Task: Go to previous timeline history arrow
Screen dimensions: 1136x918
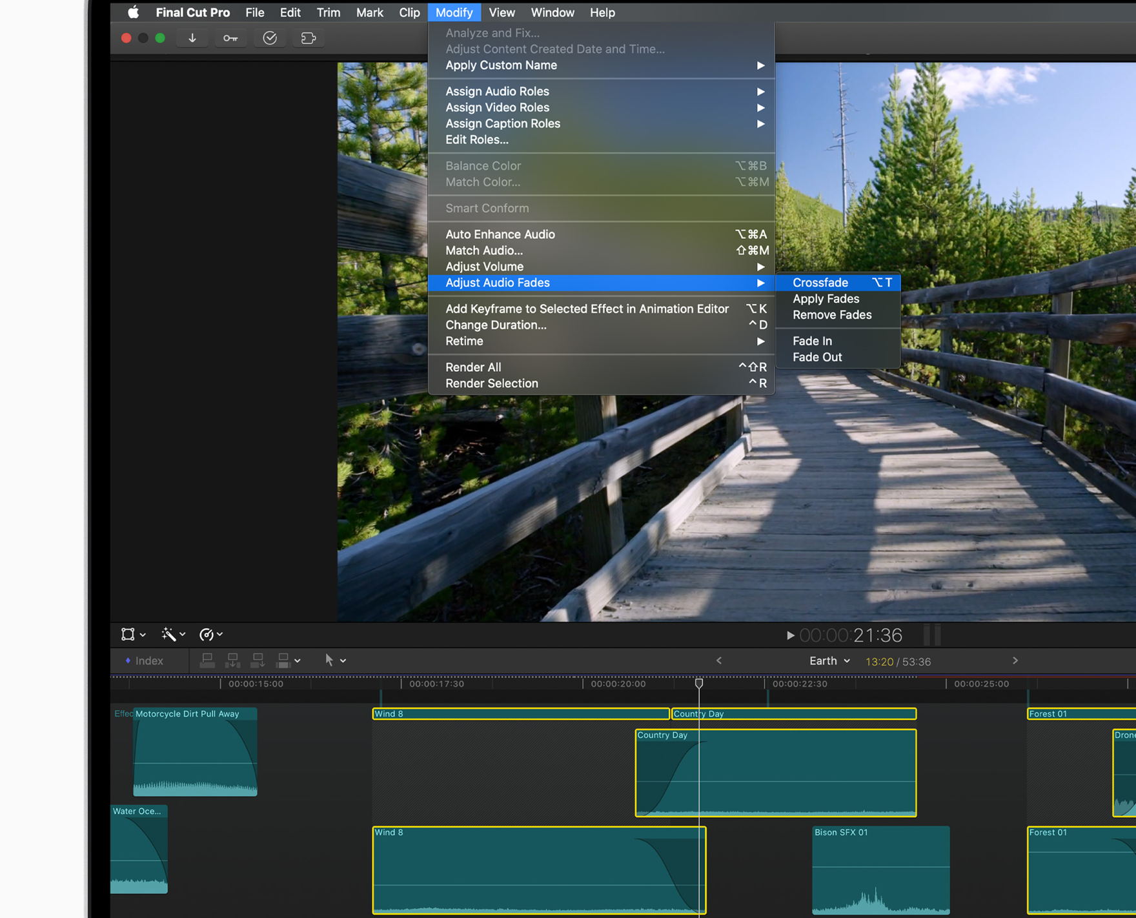Action: (719, 660)
